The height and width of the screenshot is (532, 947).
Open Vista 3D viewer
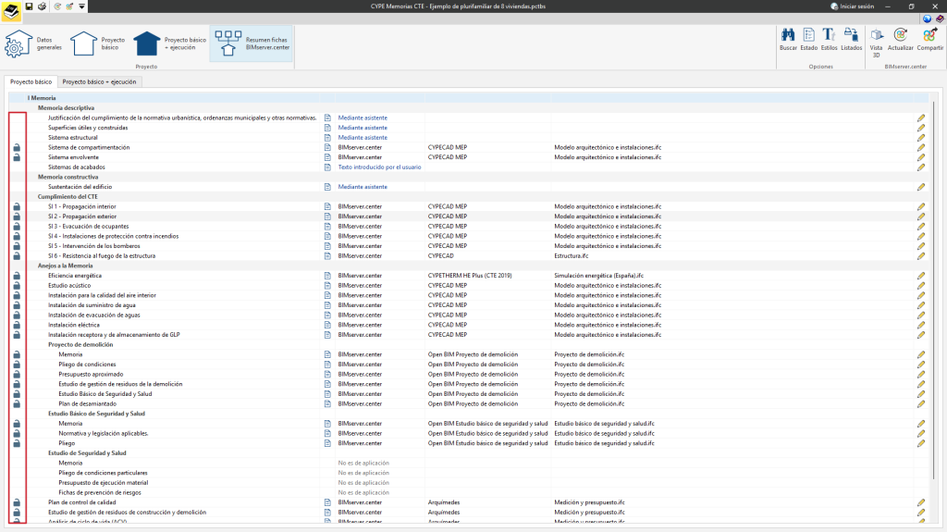pyautogui.click(x=876, y=43)
